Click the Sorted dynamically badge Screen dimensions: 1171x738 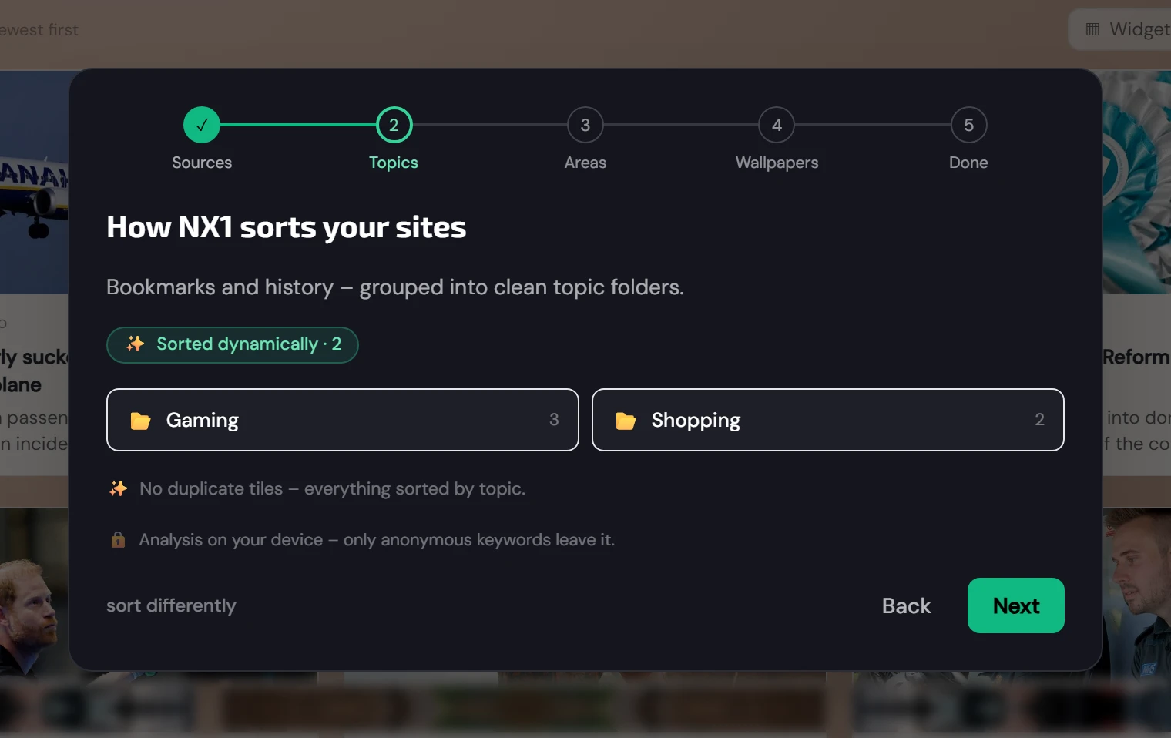(x=233, y=344)
